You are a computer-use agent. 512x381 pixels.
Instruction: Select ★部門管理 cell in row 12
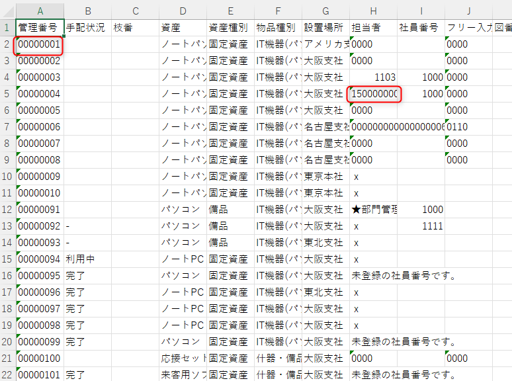[x=373, y=210]
